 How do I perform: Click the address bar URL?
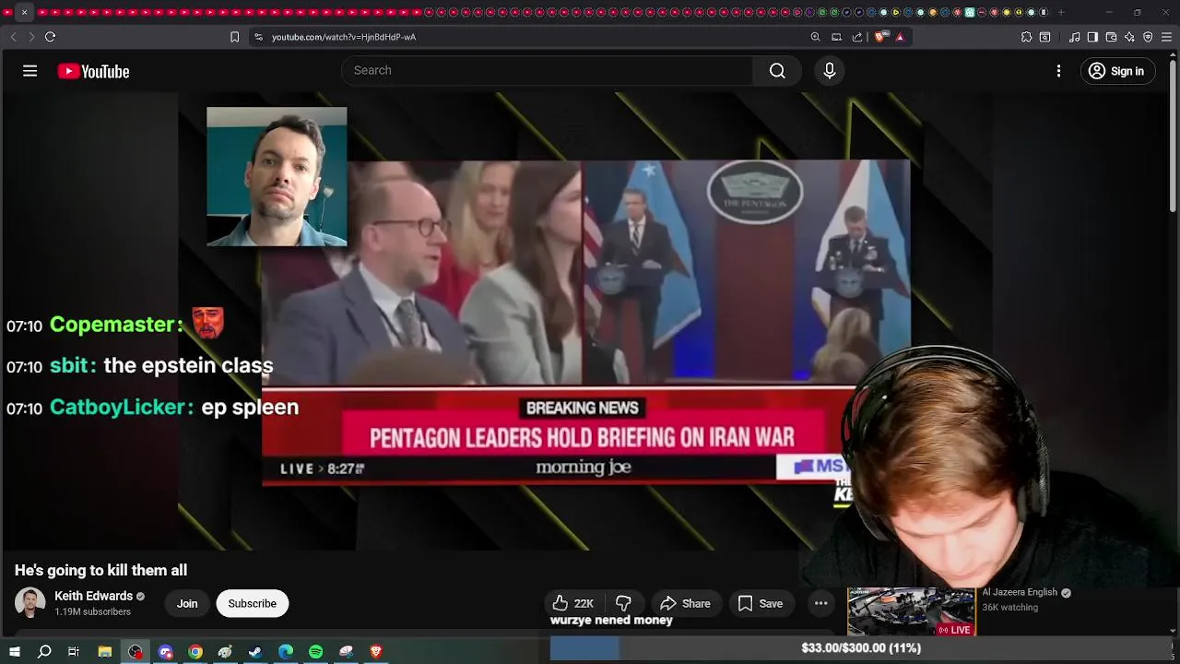(344, 37)
